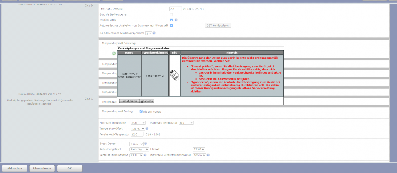Uncheck the Routing aktiv checkbox
This screenshot has height=173, width=397.
pyautogui.click(x=172, y=20)
